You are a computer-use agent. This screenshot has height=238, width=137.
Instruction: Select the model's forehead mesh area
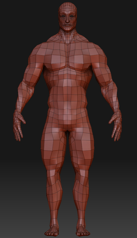[x=67, y=10]
